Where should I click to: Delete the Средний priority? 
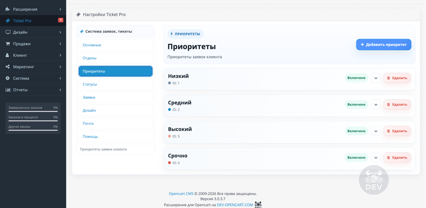397,105
